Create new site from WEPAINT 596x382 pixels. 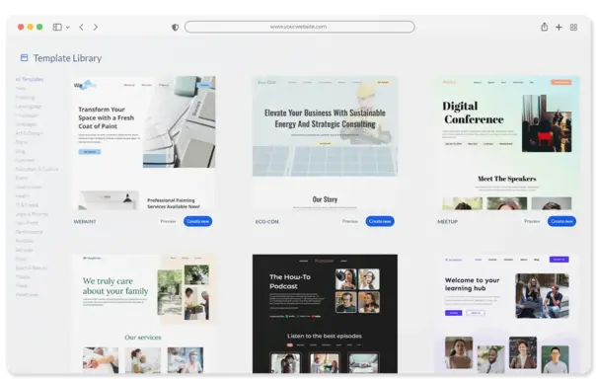pyautogui.click(x=198, y=221)
